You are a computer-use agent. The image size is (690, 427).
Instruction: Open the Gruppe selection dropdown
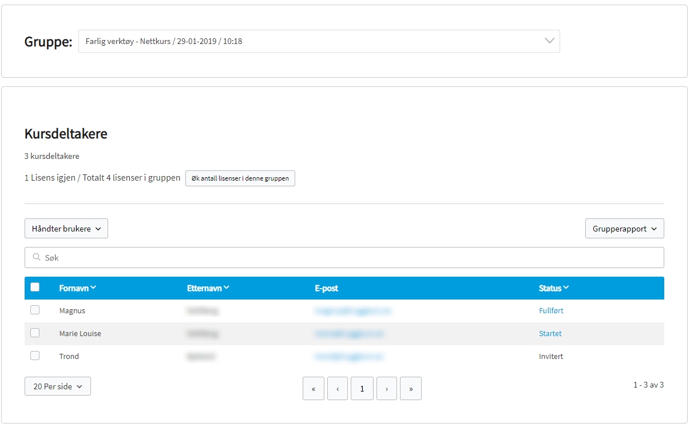click(x=319, y=41)
